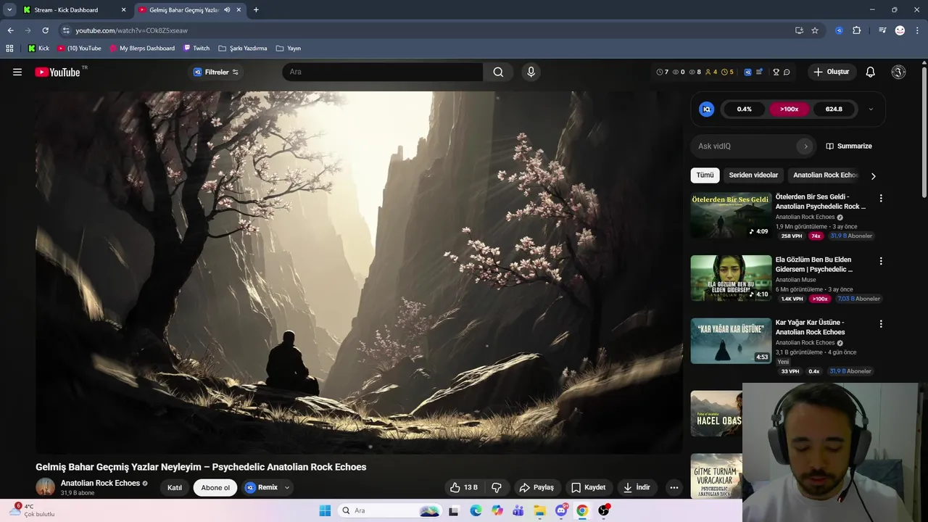Image resolution: width=928 pixels, height=522 pixels.
Task: Open the vidIQ trophy icon
Action: point(776,72)
